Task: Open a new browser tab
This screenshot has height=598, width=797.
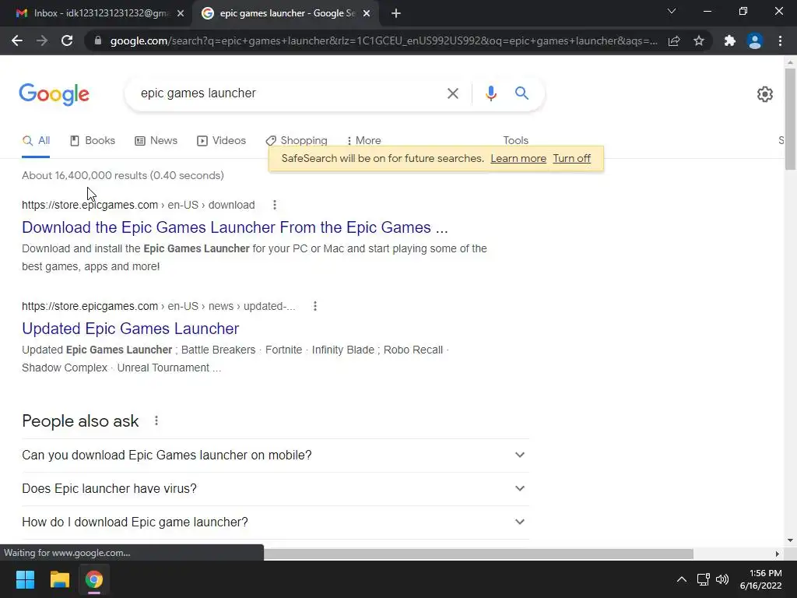Action: tap(396, 13)
